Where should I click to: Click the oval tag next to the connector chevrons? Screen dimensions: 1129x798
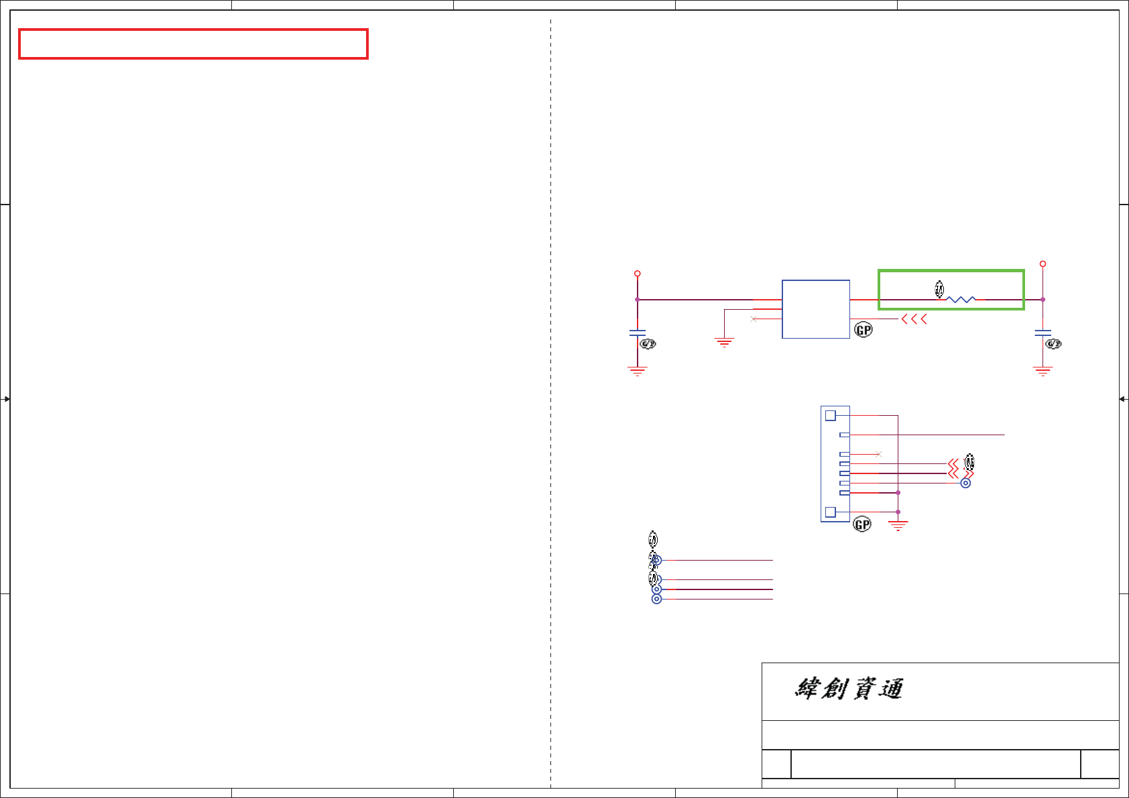click(969, 462)
